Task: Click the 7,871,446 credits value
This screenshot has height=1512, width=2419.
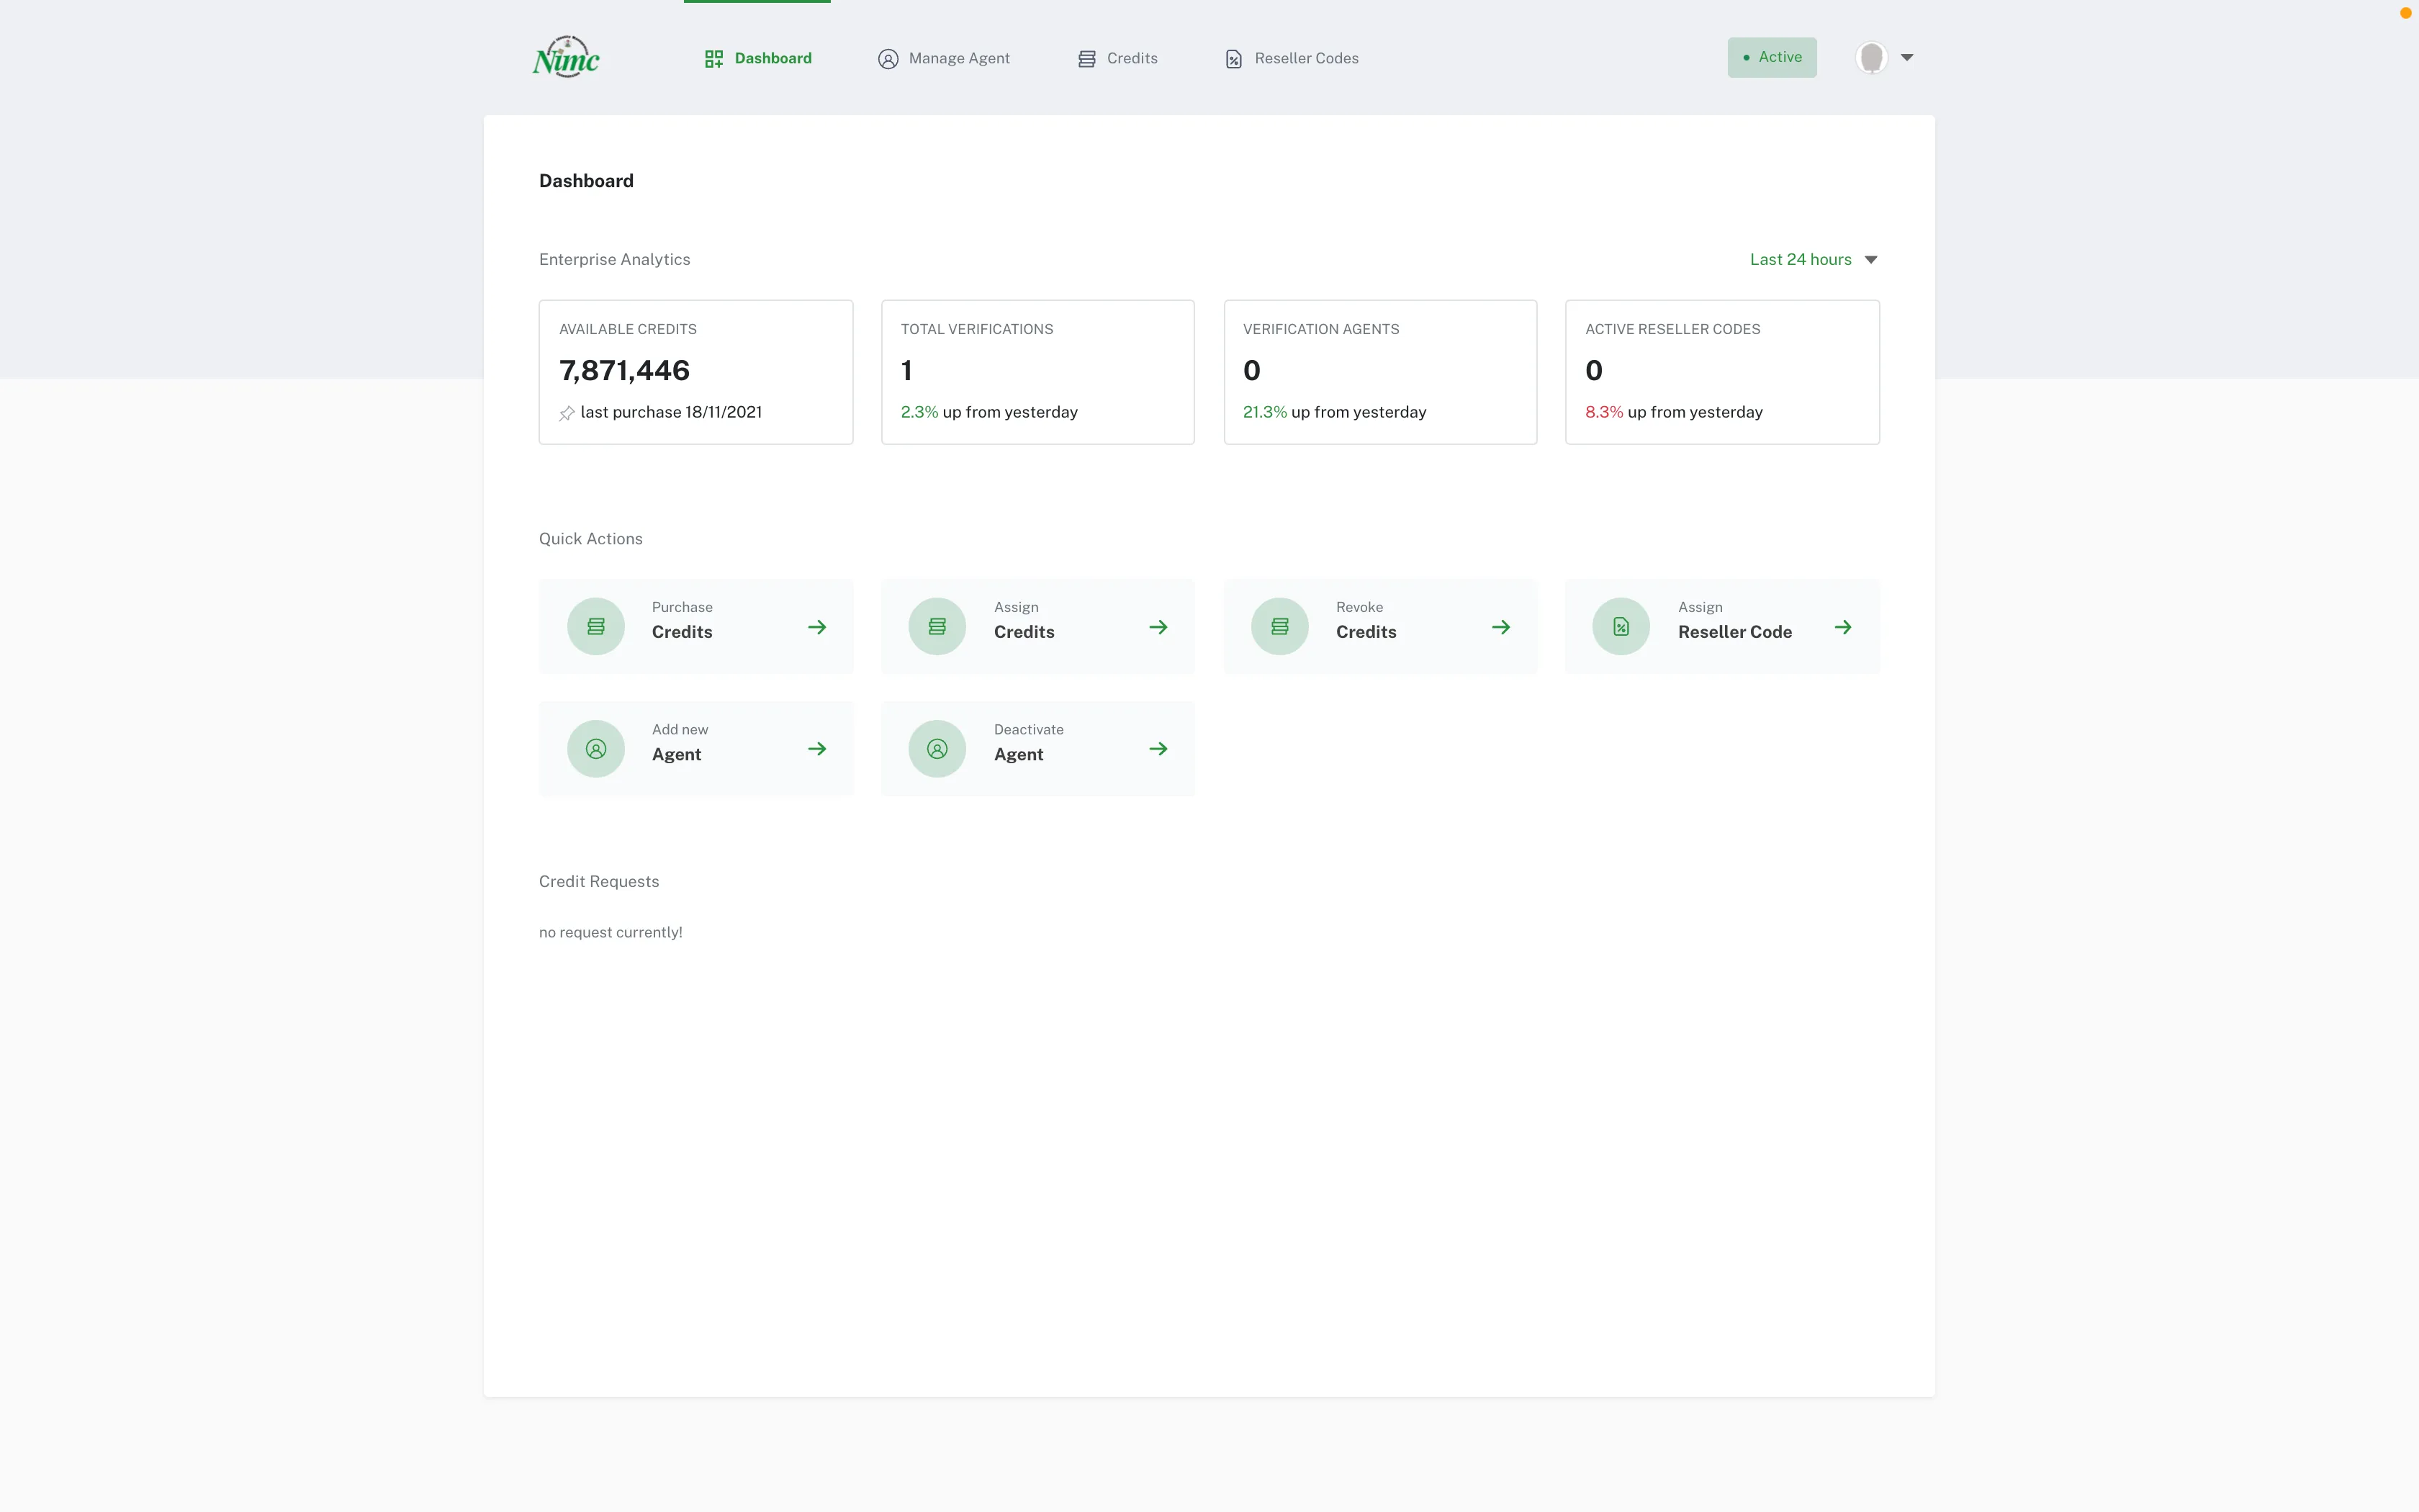Action: [x=625, y=371]
